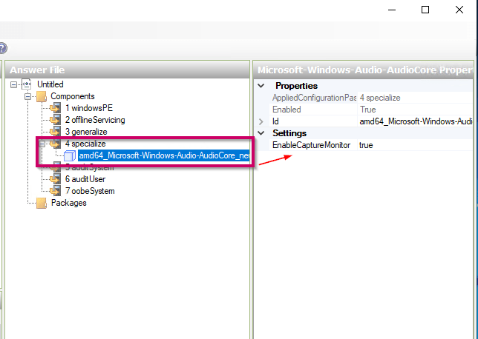Collapse the Settings category section
Screen dimensions: 478x339
pyautogui.click(x=261, y=133)
